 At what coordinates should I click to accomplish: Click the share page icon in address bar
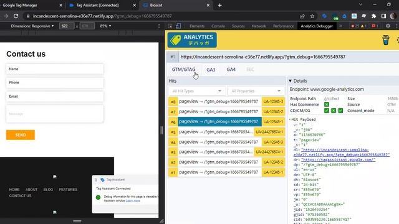(302, 16)
